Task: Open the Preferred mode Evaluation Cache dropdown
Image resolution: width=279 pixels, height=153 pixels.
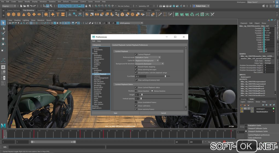Action: [148, 57]
